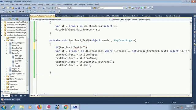196x110 pixels.
Task: Close the PasswordValidationForm.cs tab
Action: tap(54, 16)
